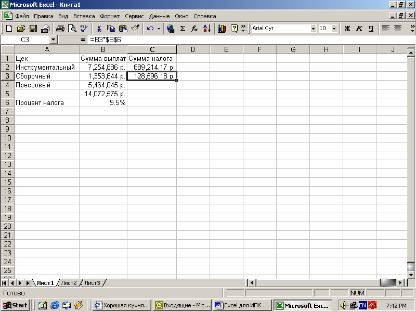Run the spelling check icon
Image resolution: width=416 pixels, height=312 pixels.
(x=84, y=29)
